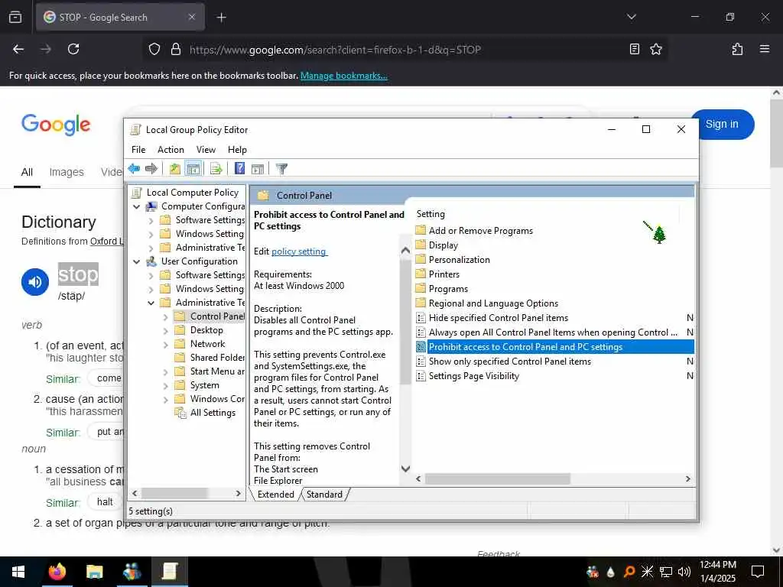Click the Export List toolbar icon
783x587 pixels.
[216, 169]
